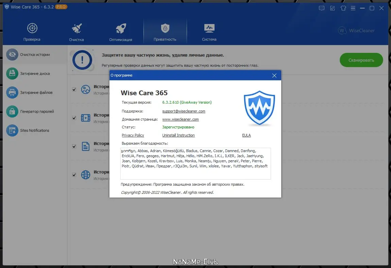The width and height of the screenshot is (391, 268).
Task: Switch to the Приватность tab label
Action: pyautogui.click(x=165, y=40)
